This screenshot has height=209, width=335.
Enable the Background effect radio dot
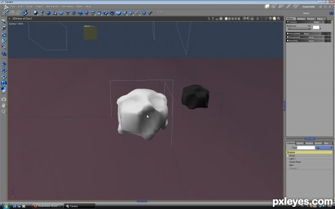[x=288, y=37]
